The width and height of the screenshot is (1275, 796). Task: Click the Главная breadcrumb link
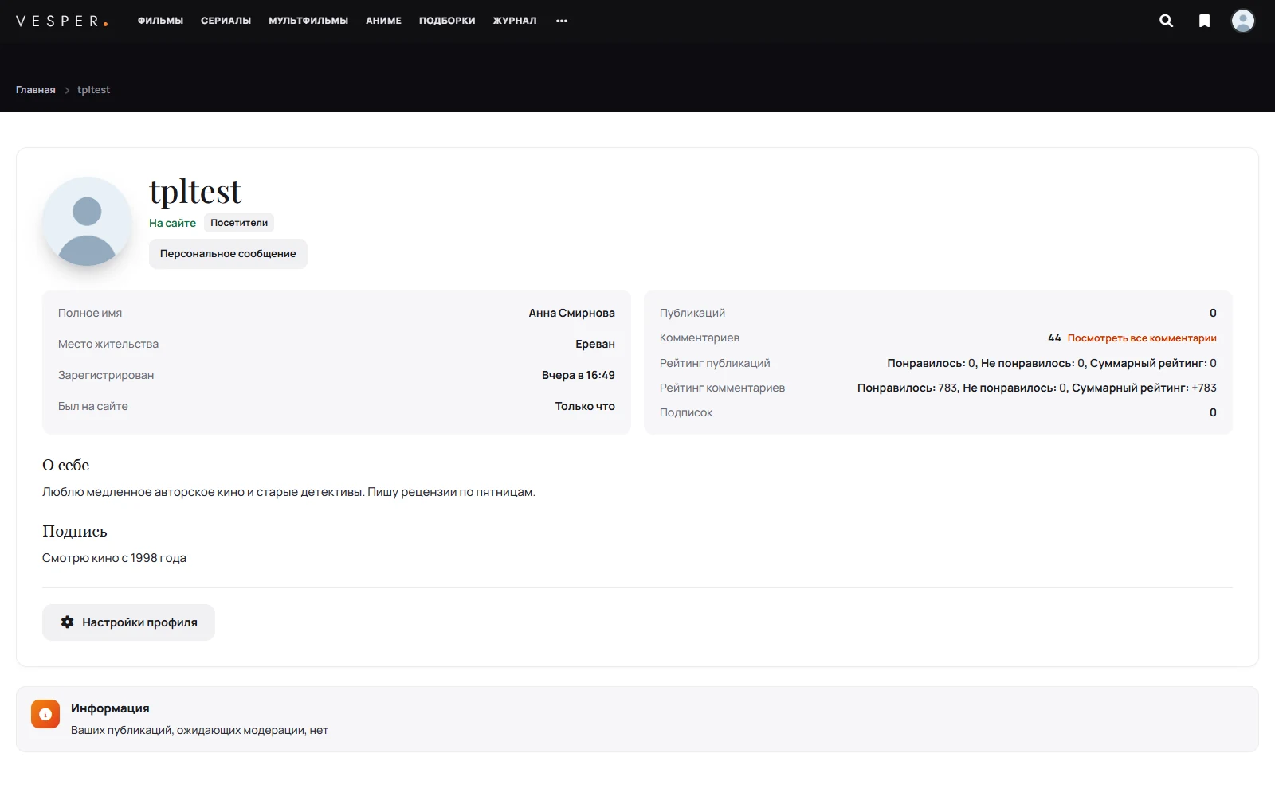tap(36, 90)
